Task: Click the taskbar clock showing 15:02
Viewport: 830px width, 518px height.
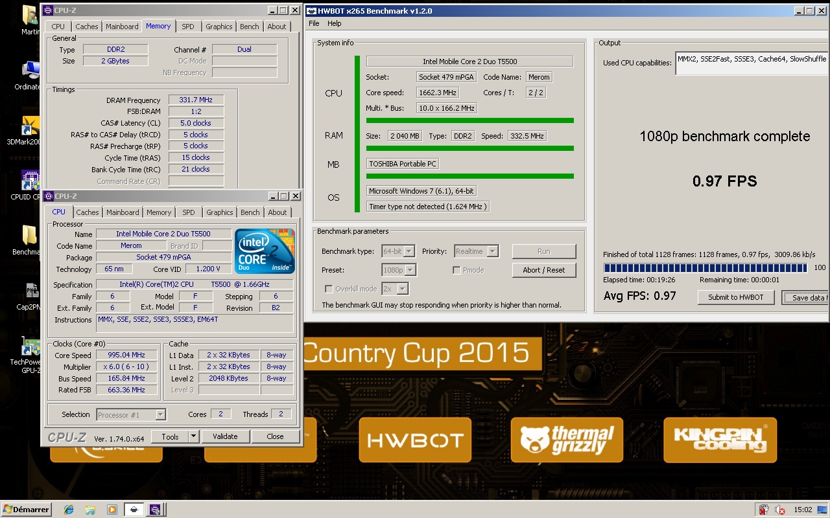Action: click(803, 510)
